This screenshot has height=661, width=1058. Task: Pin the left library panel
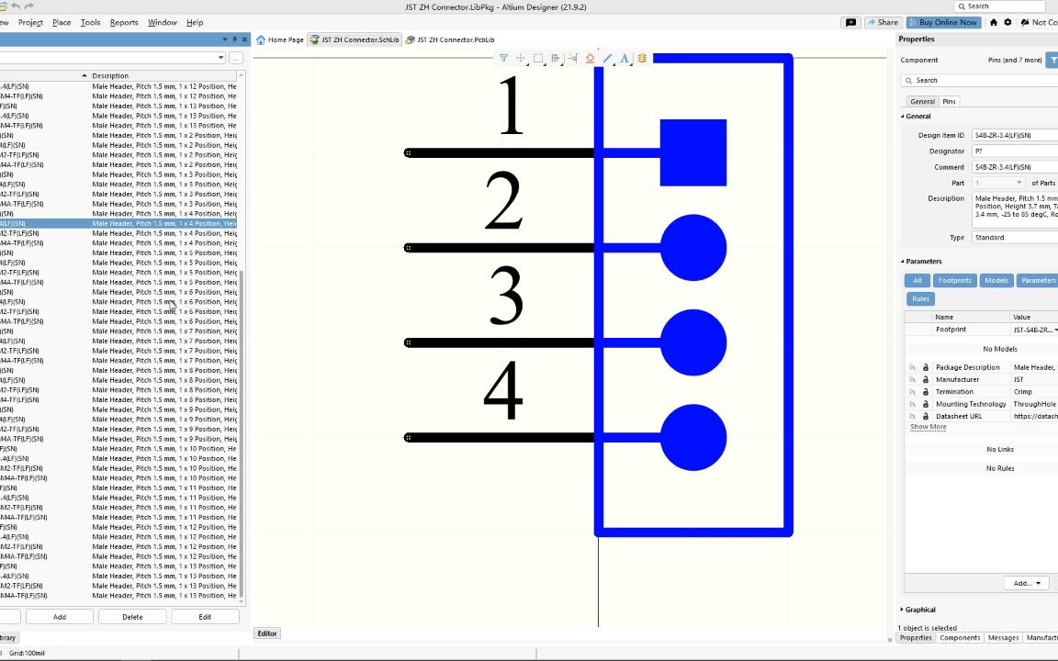[235, 39]
